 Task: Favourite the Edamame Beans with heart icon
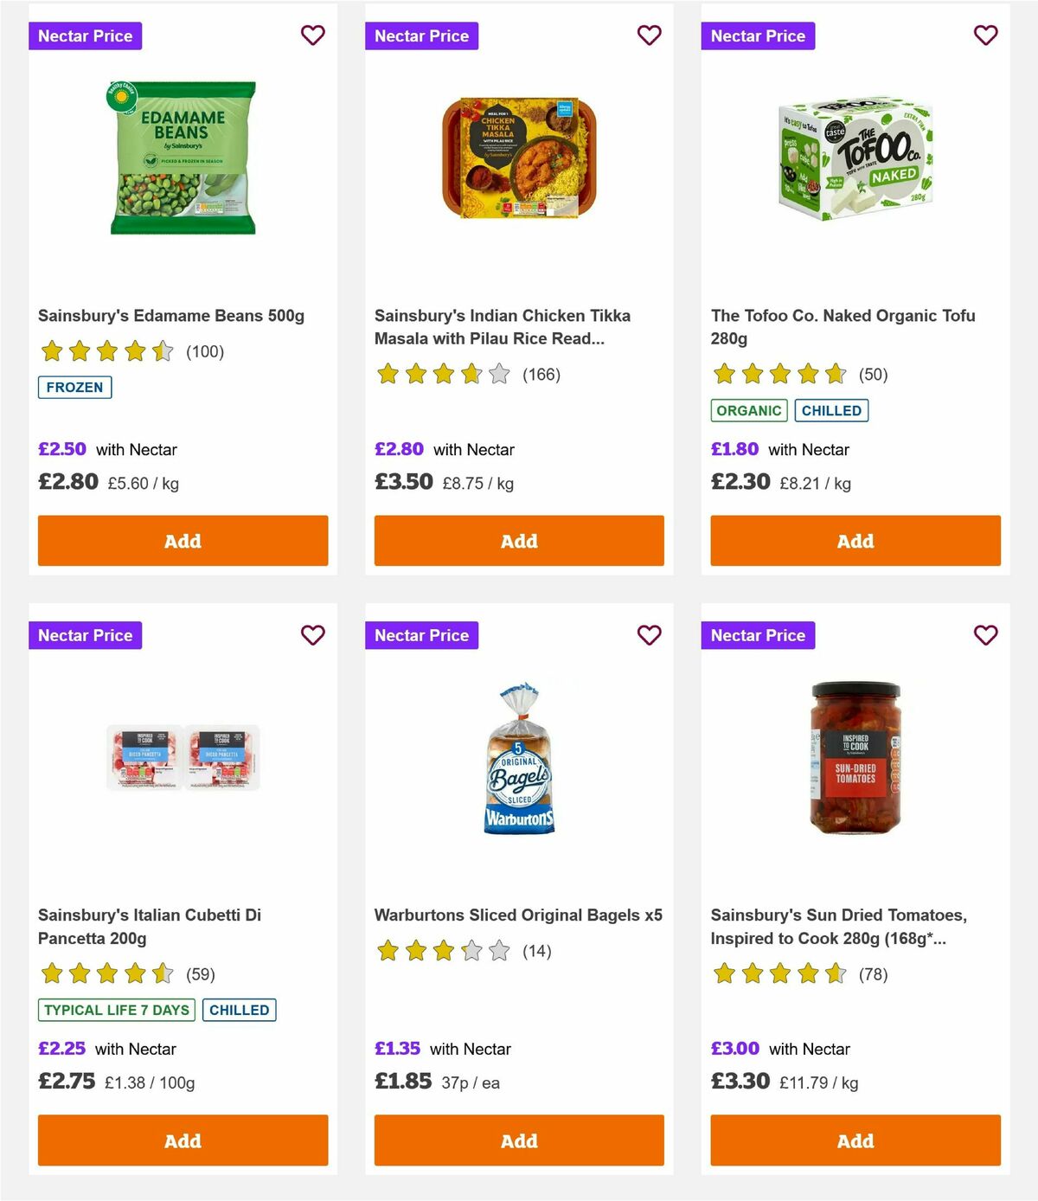312,35
